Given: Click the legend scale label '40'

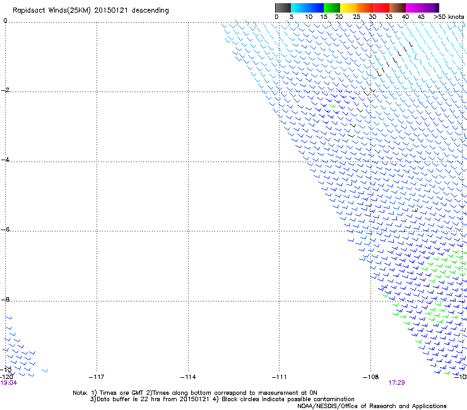Looking at the screenshot, I should pos(405,17).
